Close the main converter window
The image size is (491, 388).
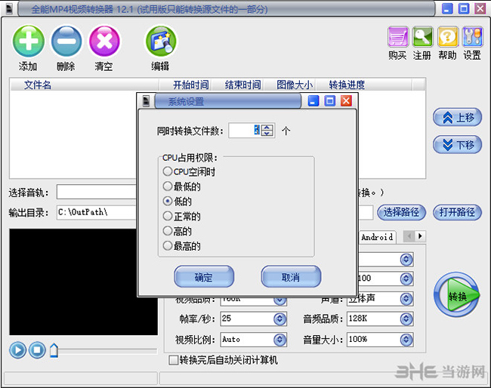click(x=480, y=8)
